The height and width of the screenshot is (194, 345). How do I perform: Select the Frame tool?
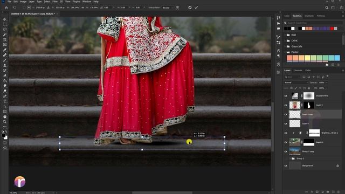pos(5,45)
